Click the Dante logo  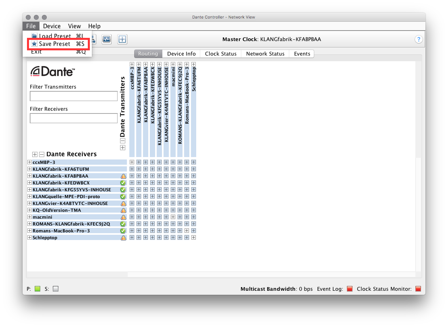click(52, 71)
